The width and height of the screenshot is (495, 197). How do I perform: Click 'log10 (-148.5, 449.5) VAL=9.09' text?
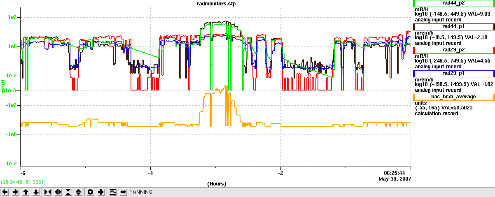pyautogui.click(x=452, y=14)
